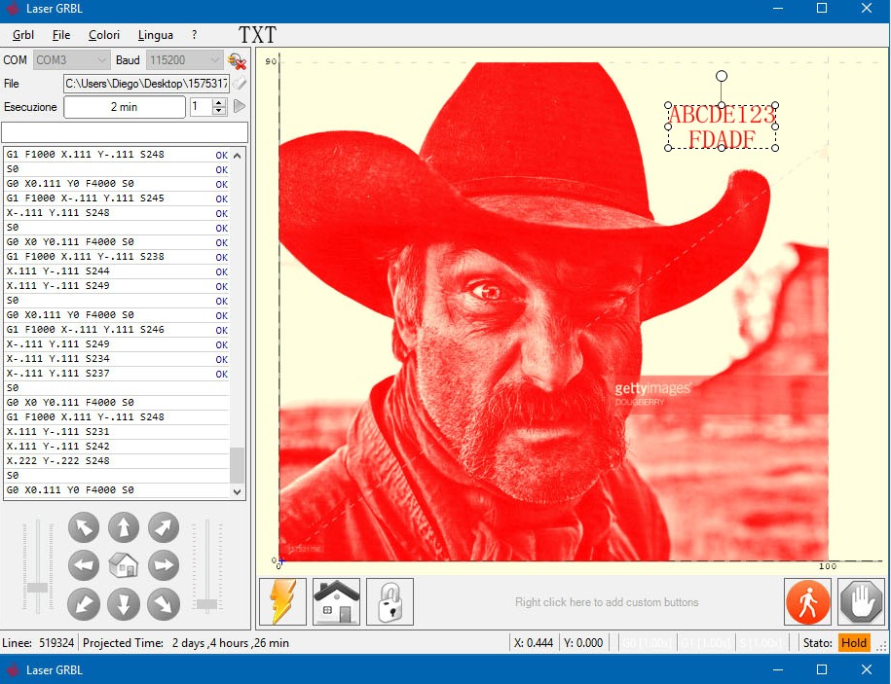Increase the repeat count with the up spinner
This screenshot has width=891, height=684.
(219, 101)
